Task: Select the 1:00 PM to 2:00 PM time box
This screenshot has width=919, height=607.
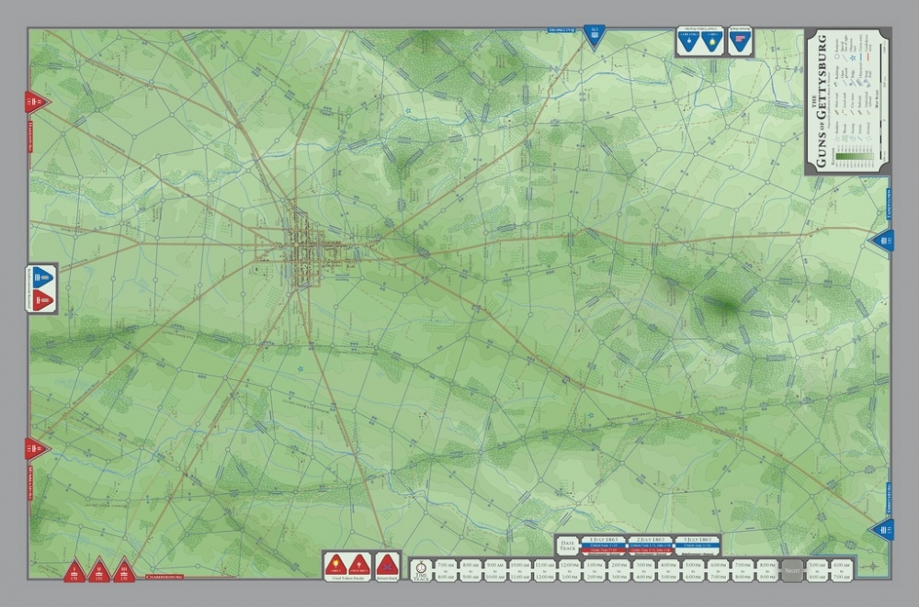Action: click(595, 570)
